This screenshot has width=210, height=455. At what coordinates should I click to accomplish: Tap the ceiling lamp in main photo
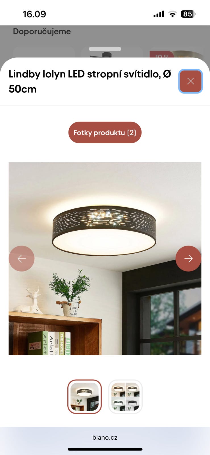(104, 230)
